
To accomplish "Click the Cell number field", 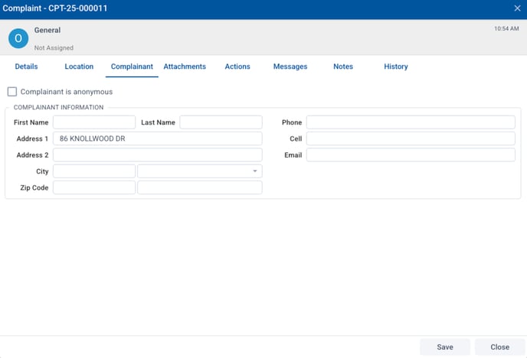I will 411,138.
